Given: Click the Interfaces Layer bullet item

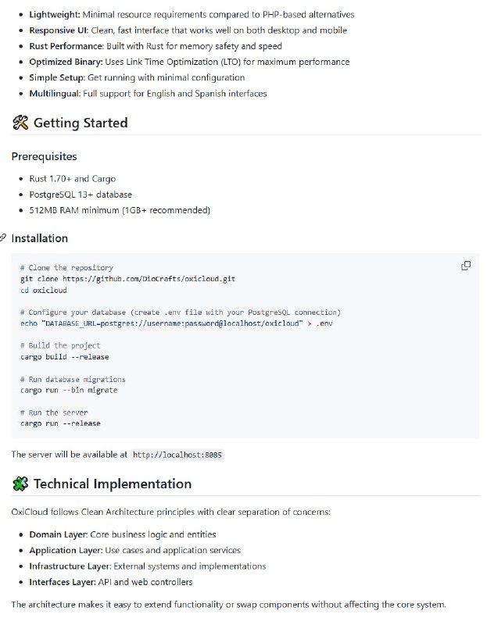Looking at the screenshot, I should tap(110, 582).
